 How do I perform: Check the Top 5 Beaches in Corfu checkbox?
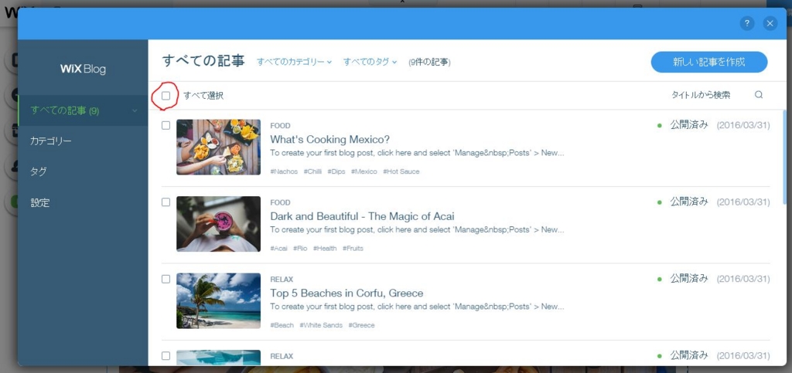click(x=166, y=279)
